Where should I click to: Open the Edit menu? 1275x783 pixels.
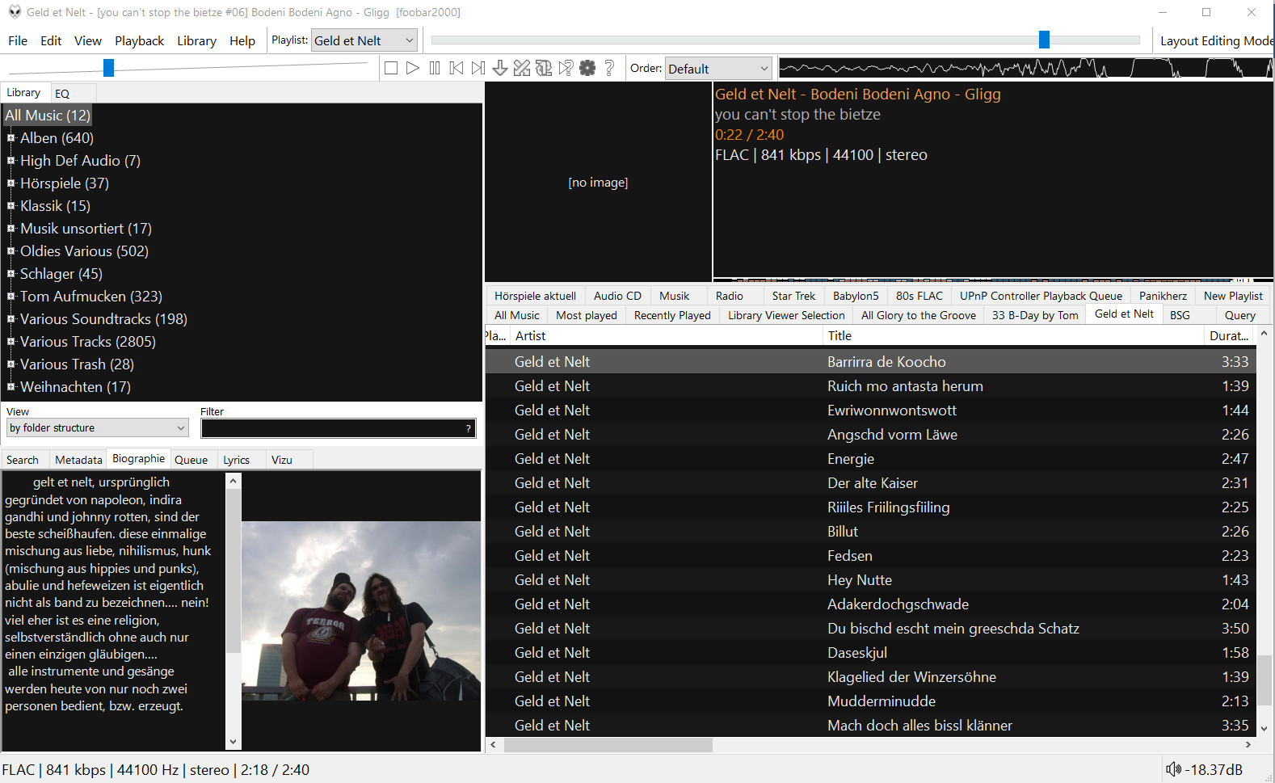pos(51,40)
